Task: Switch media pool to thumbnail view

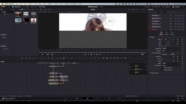Action: point(22,10)
